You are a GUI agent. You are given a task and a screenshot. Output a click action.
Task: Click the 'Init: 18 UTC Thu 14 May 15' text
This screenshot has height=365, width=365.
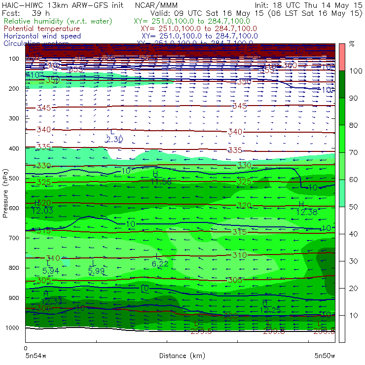(x=309, y=5)
